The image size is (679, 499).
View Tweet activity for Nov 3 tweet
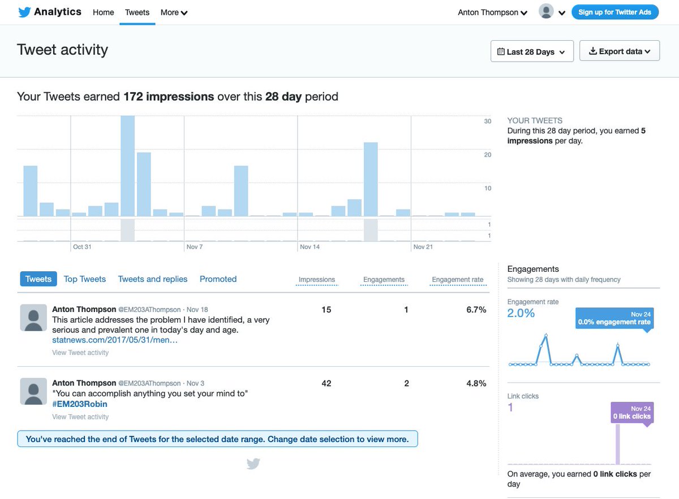tap(80, 417)
